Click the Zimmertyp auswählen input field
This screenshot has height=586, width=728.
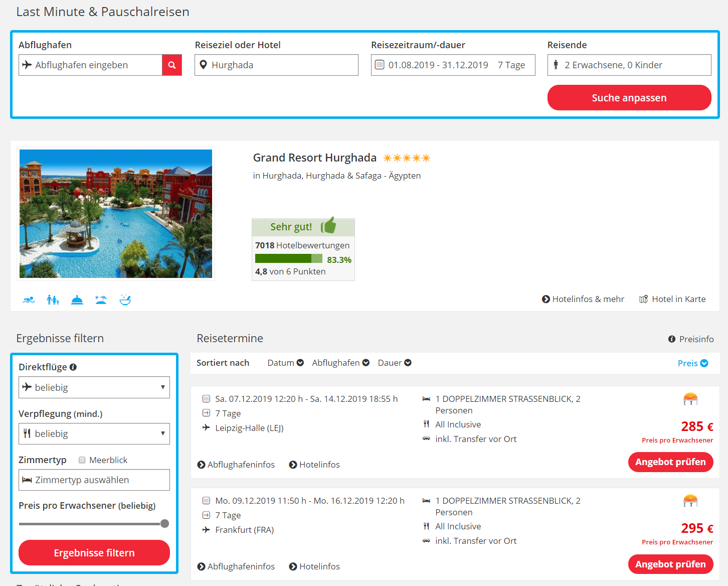pos(94,480)
